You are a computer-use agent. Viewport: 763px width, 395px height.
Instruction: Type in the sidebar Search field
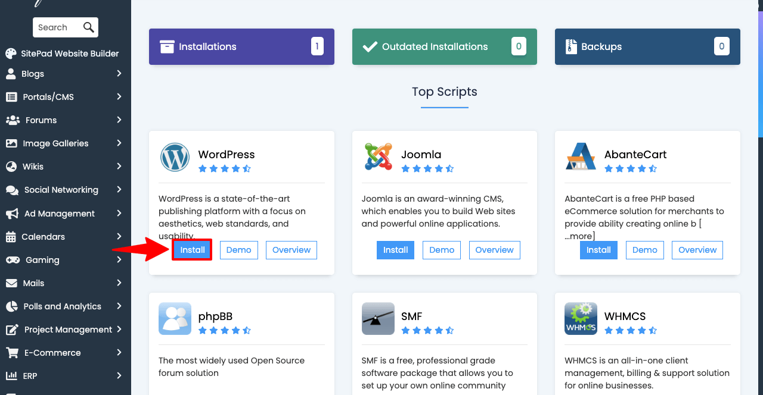57,27
